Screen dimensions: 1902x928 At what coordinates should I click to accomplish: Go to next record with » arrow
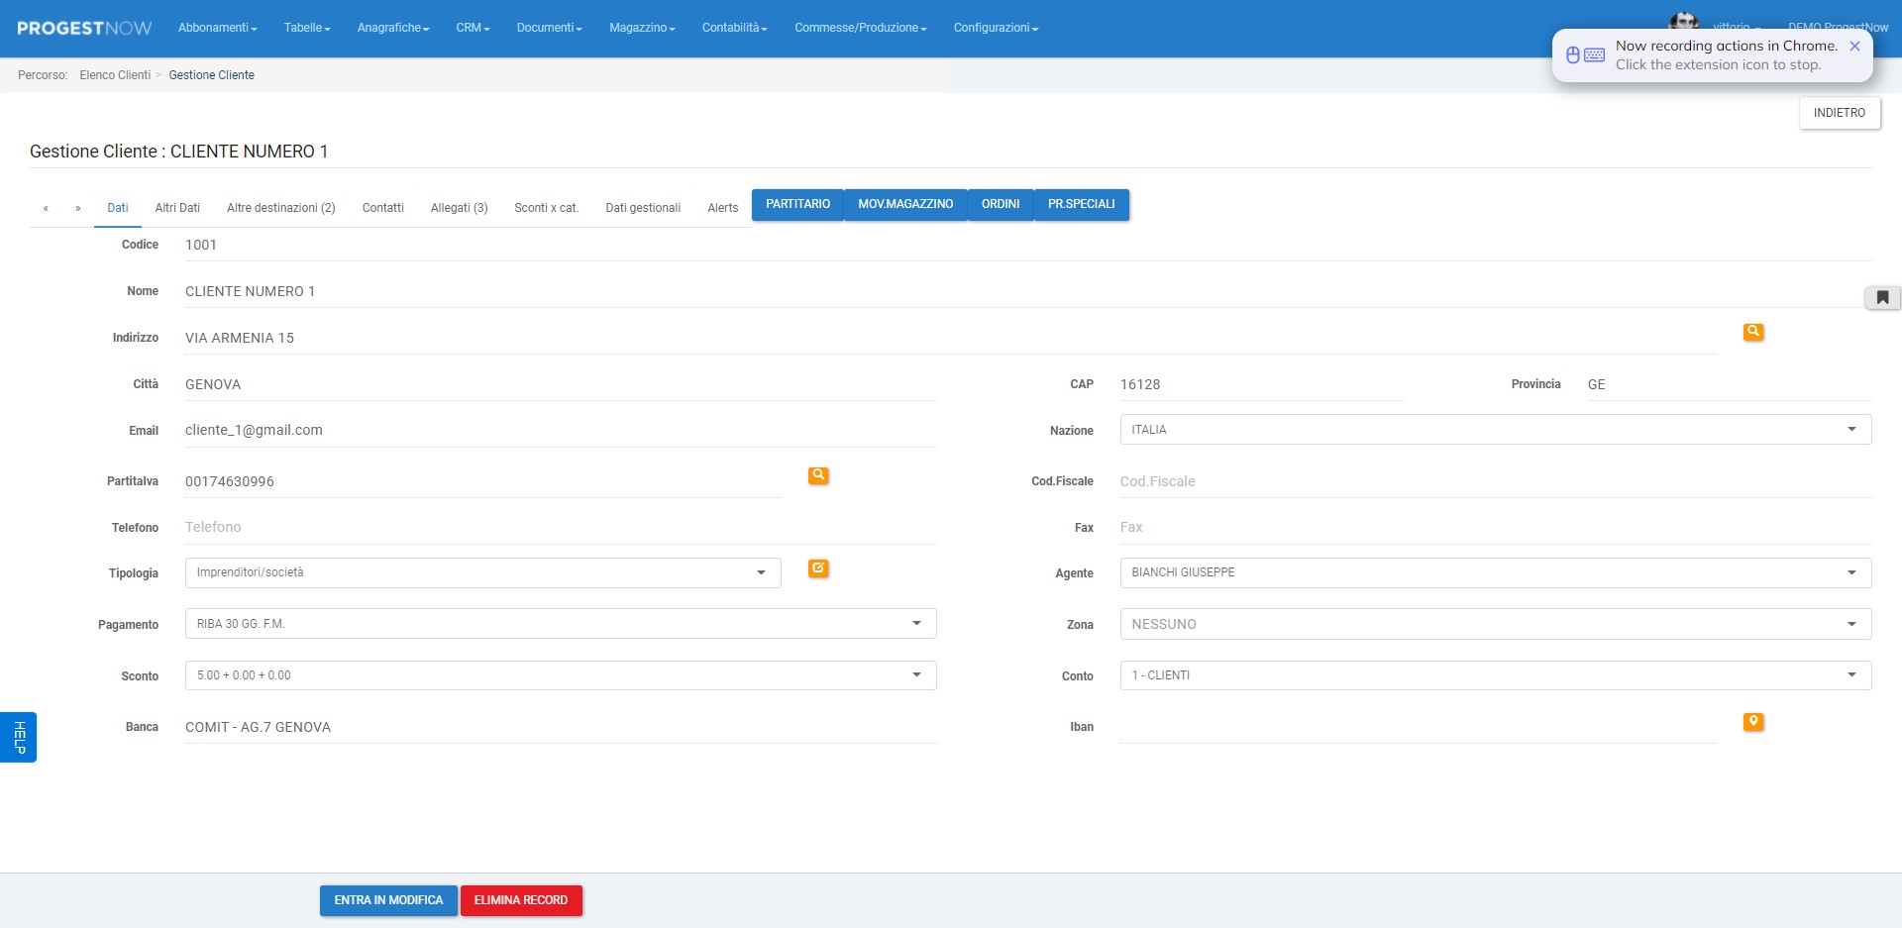[78, 208]
